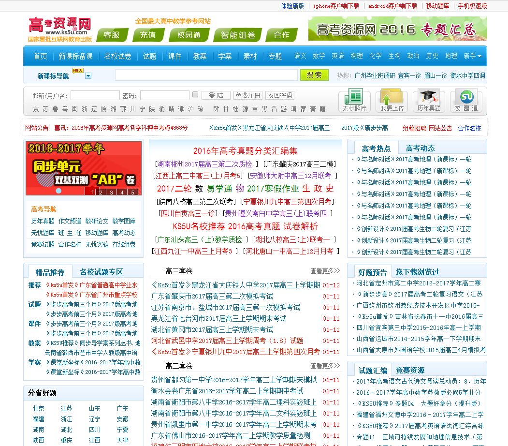Click the 登陆 login button

[216, 95]
